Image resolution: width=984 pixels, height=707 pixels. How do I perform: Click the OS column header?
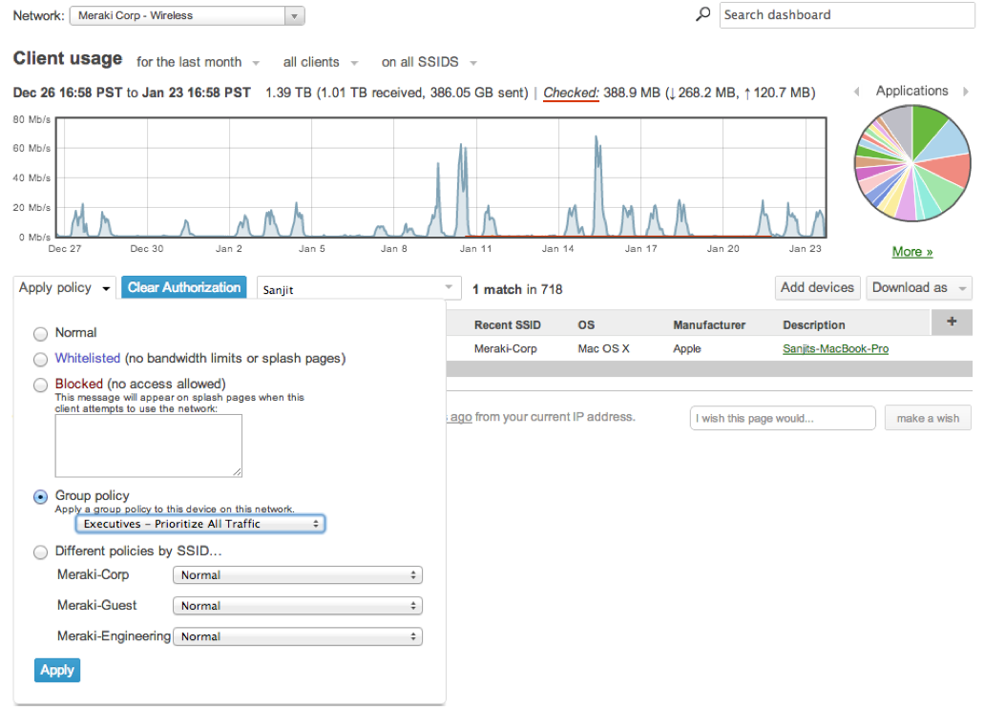coord(586,325)
